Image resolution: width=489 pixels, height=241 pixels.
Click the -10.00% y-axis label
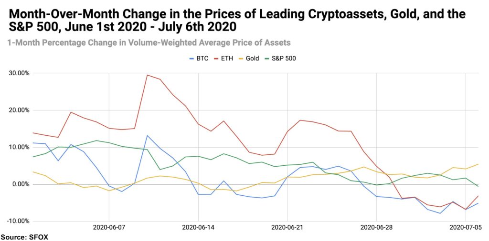pyautogui.click(x=19, y=221)
